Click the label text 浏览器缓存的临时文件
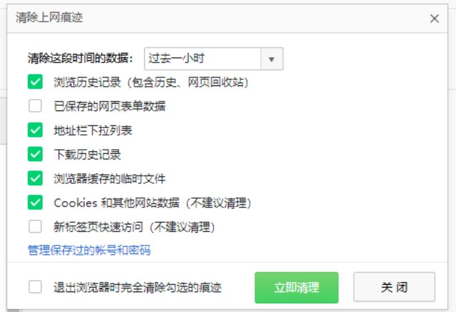Screen dimensions: 456x312 click(x=109, y=178)
